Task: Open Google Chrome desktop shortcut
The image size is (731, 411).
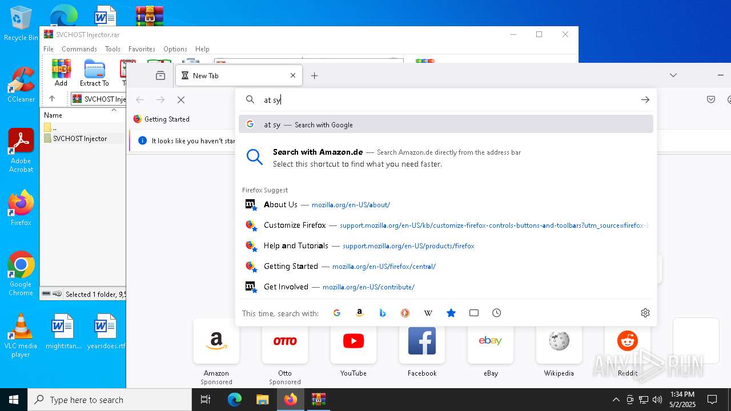Action: click(x=21, y=274)
